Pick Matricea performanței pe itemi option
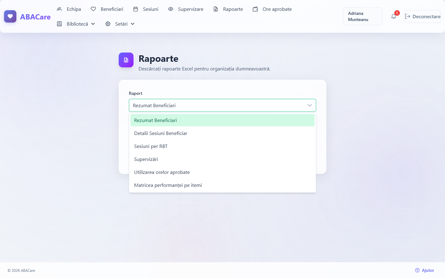The width and height of the screenshot is (445, 278). coord(222,185)
